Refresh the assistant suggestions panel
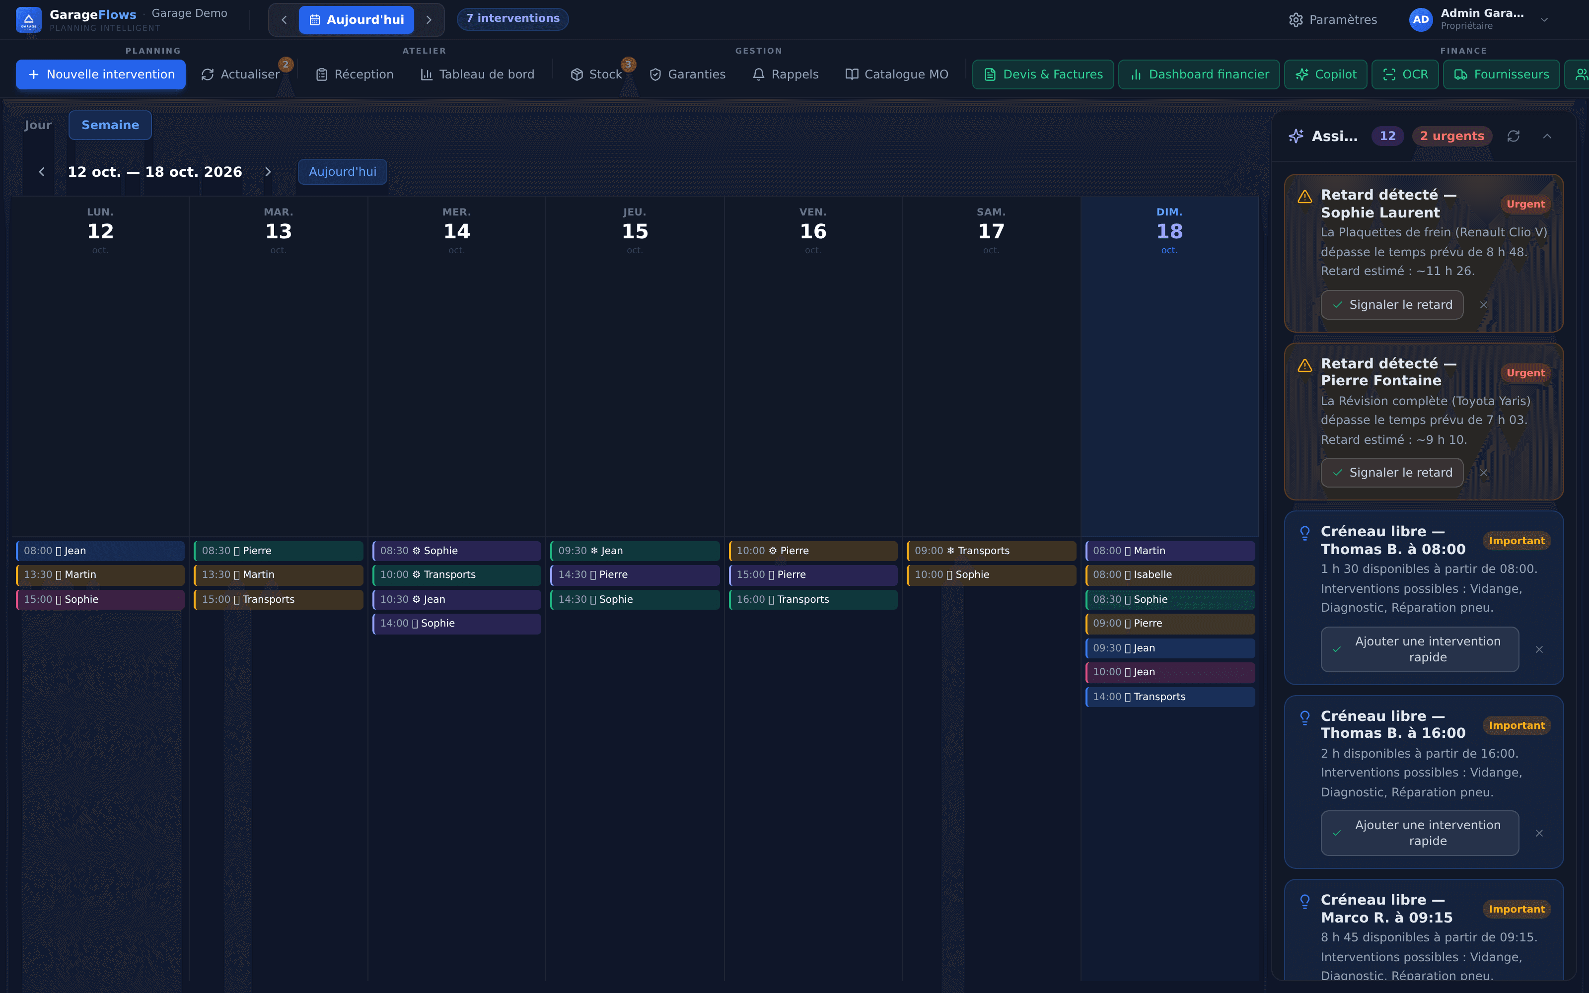The height and width of the screenshot is (993, 1589). click(x=1514, y=136)
